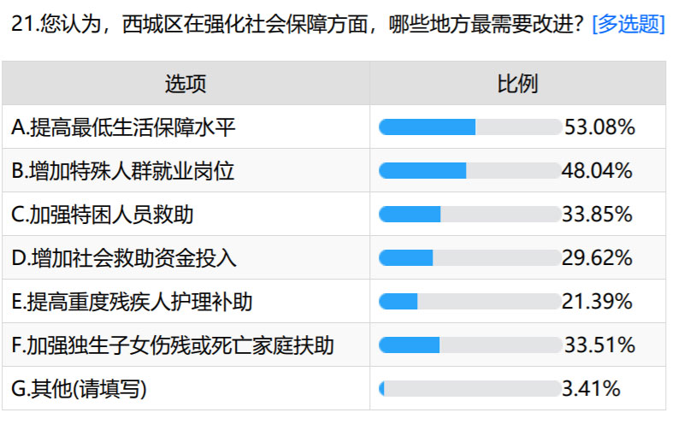Click the 3.41% percentage value

tap(591, 389)
